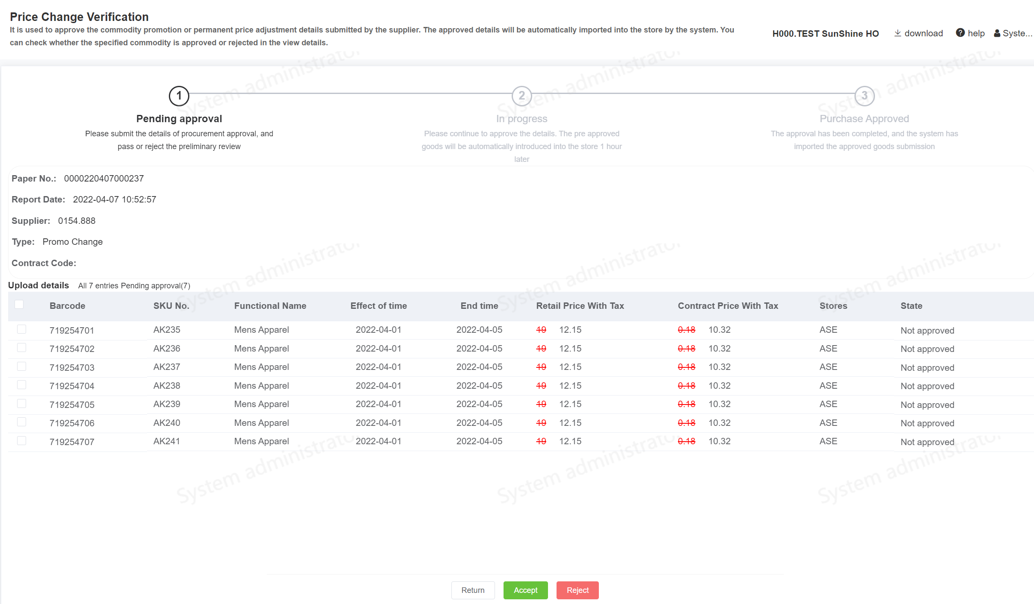Click step 1 Pending approval circle
Image resolution: width=1034 pixels, height=604 pixels.
coord(179,96)
